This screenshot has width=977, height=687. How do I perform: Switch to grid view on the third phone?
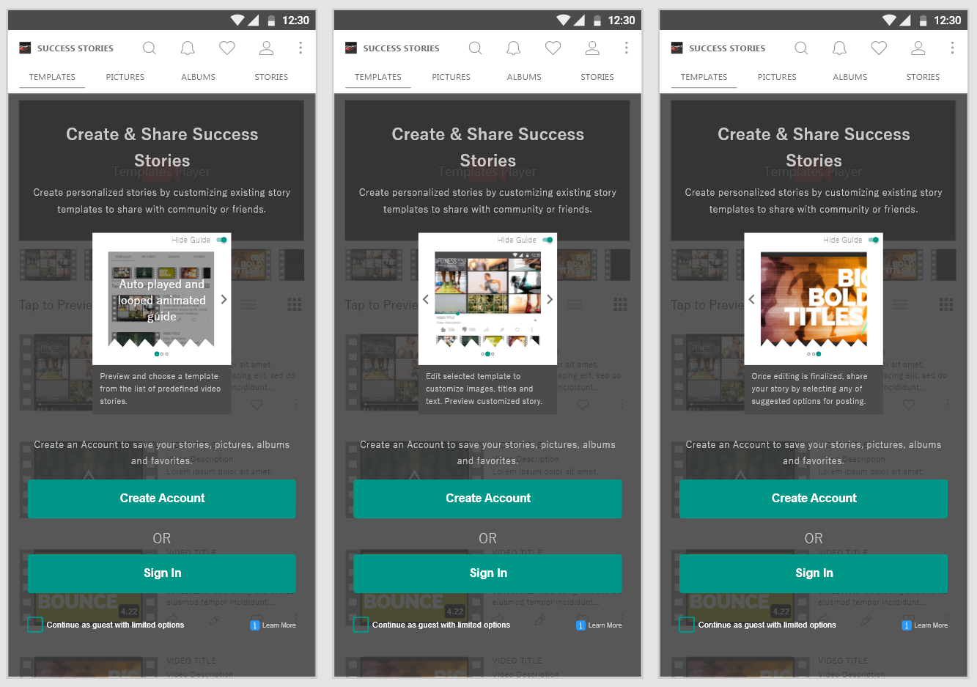[946, 304]
